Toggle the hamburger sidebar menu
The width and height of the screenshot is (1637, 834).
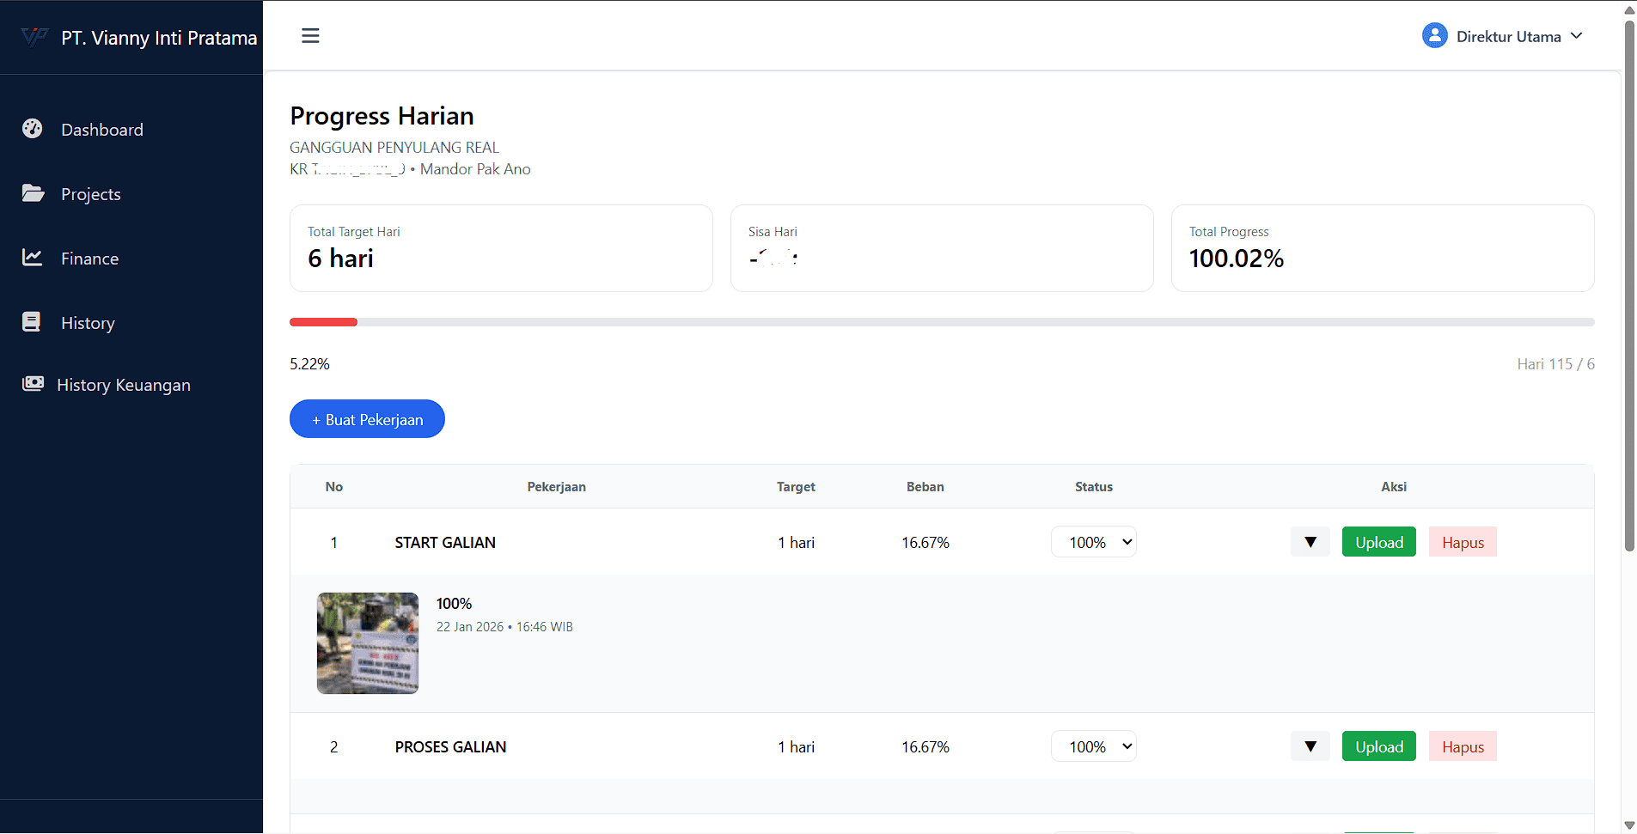[310, 36]
